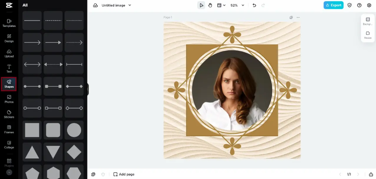Insert the line with hollow diamond ends
The height and width of the screenshot is (179, 376).
point(74,108)
